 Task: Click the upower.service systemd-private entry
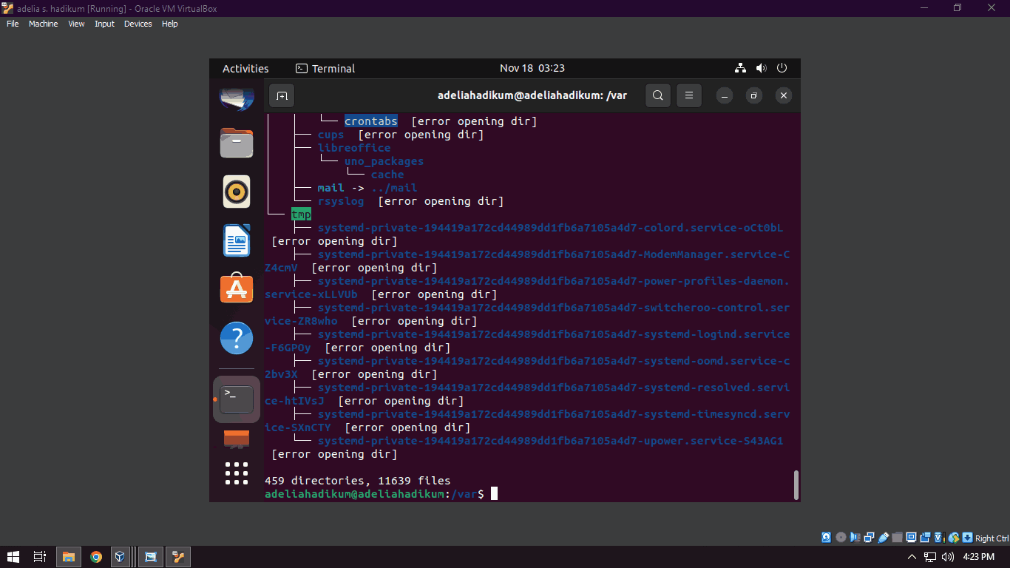[x=550, y=441]
